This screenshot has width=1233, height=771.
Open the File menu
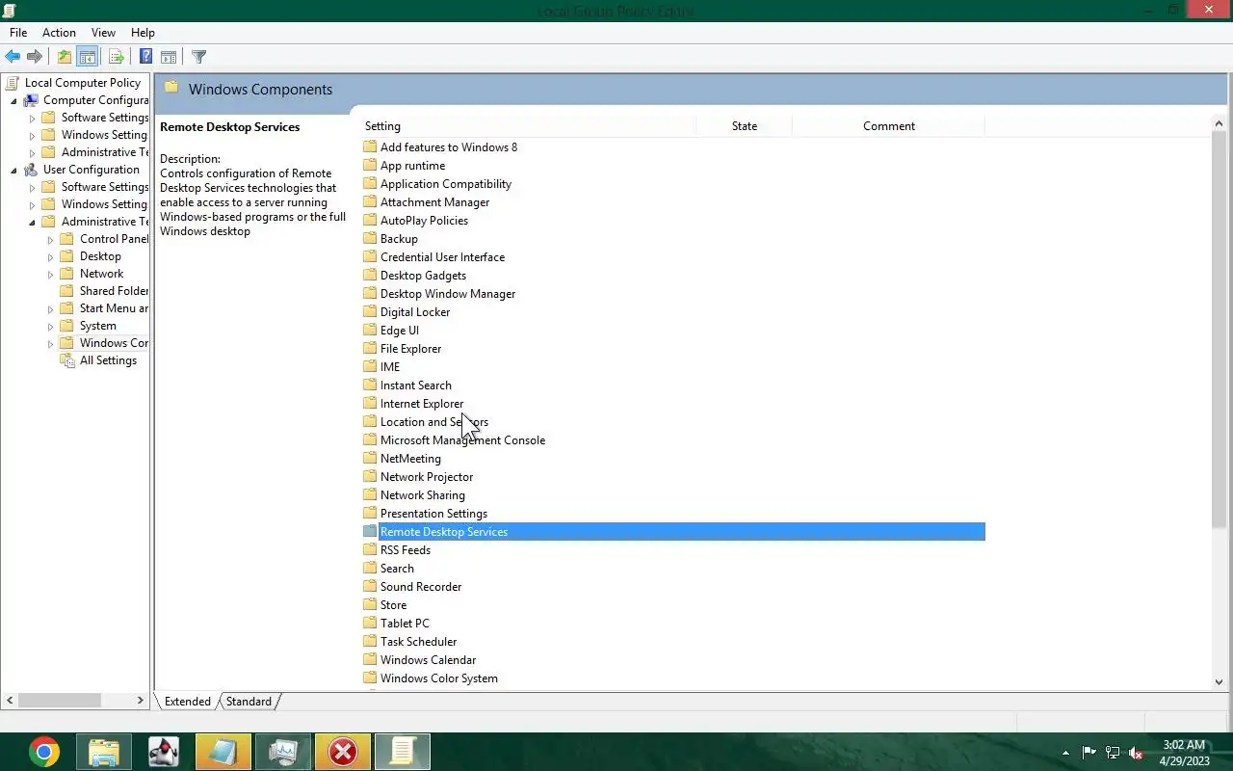click(x=18, y=33)
